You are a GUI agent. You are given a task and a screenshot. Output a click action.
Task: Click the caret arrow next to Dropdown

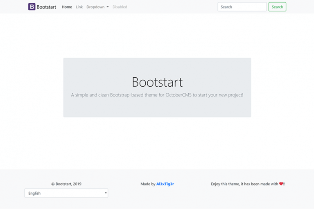[108, 7]
